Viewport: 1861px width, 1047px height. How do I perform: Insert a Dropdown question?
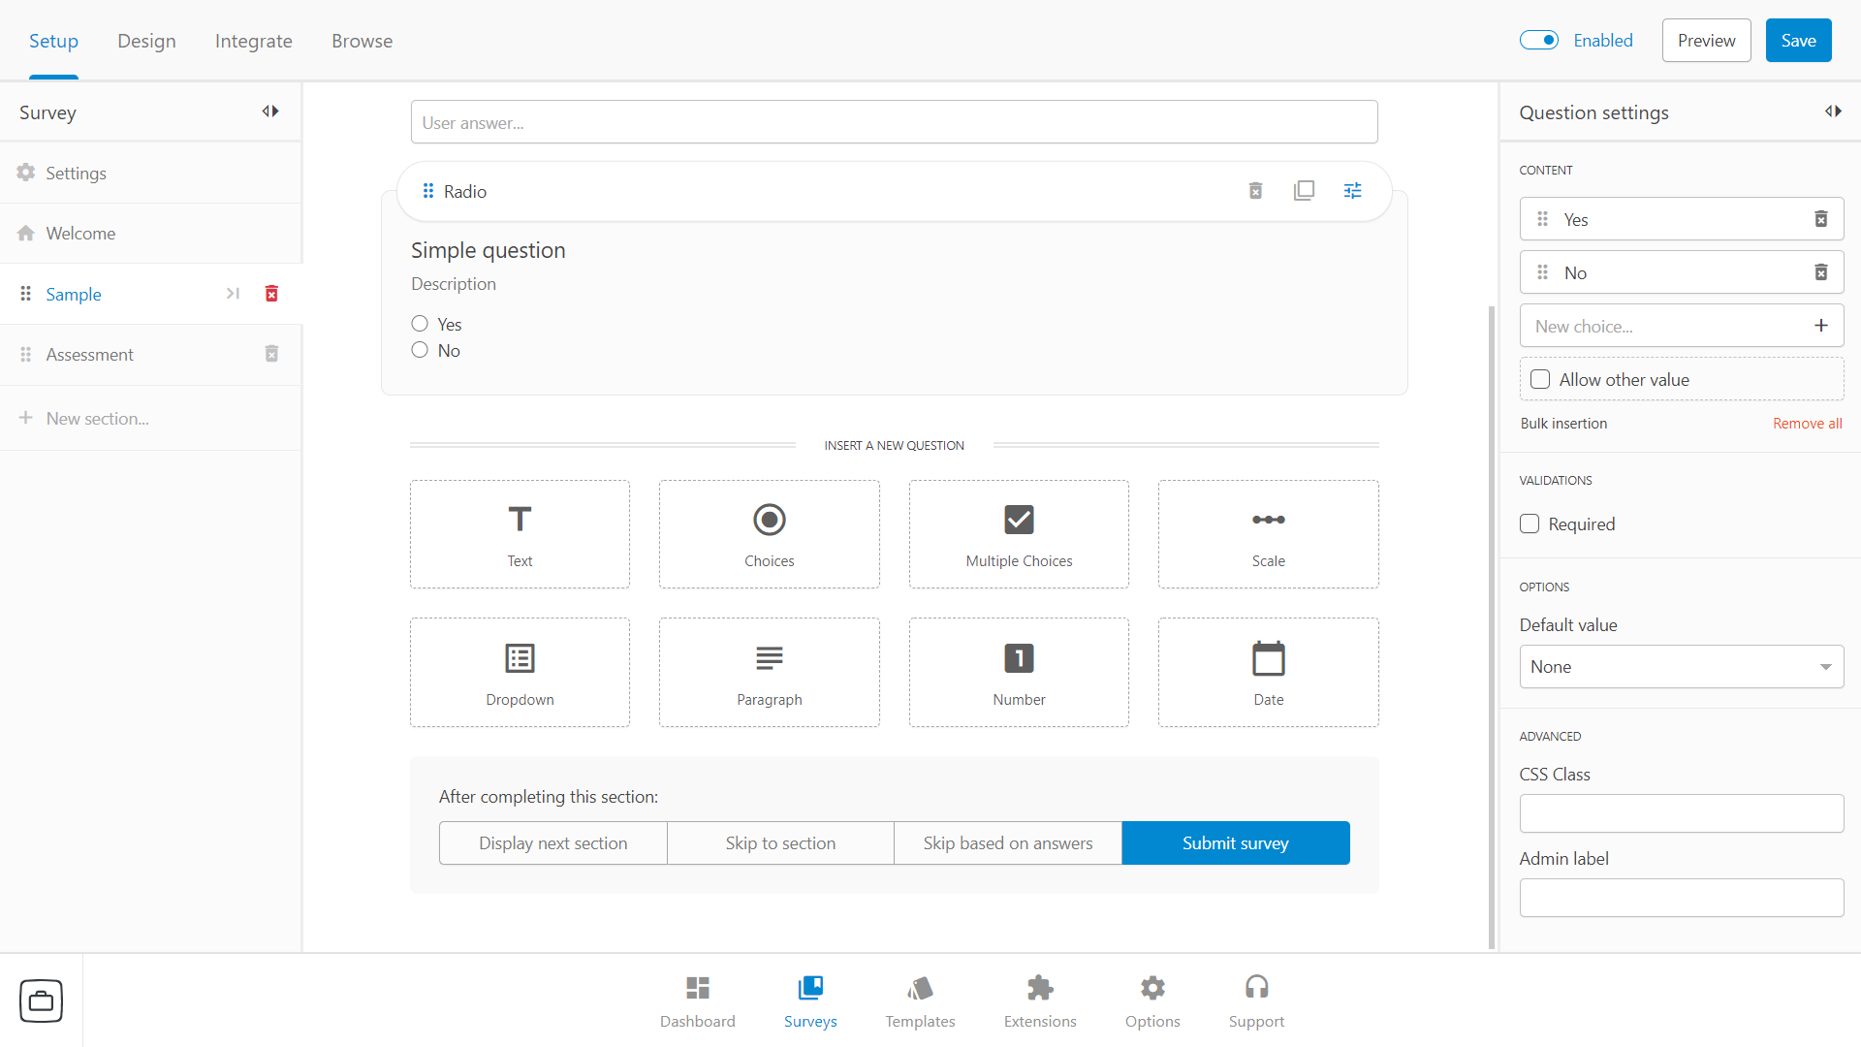click(520, 672)
